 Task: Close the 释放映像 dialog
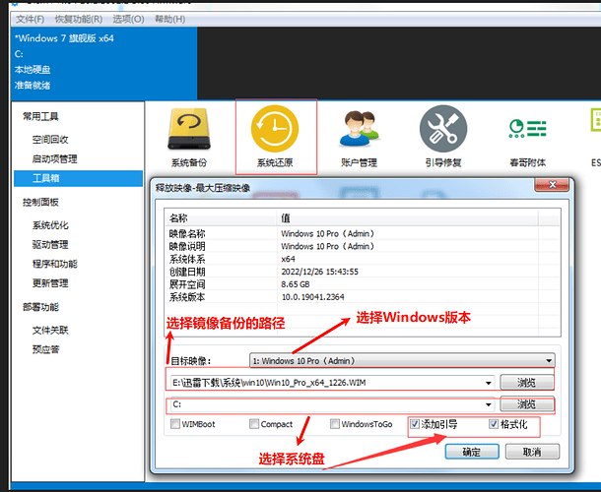point(552,185)
